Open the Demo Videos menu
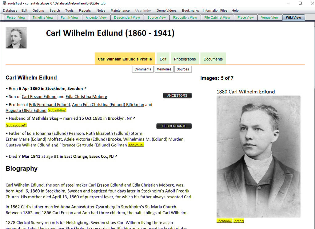 tap(166, 11)
